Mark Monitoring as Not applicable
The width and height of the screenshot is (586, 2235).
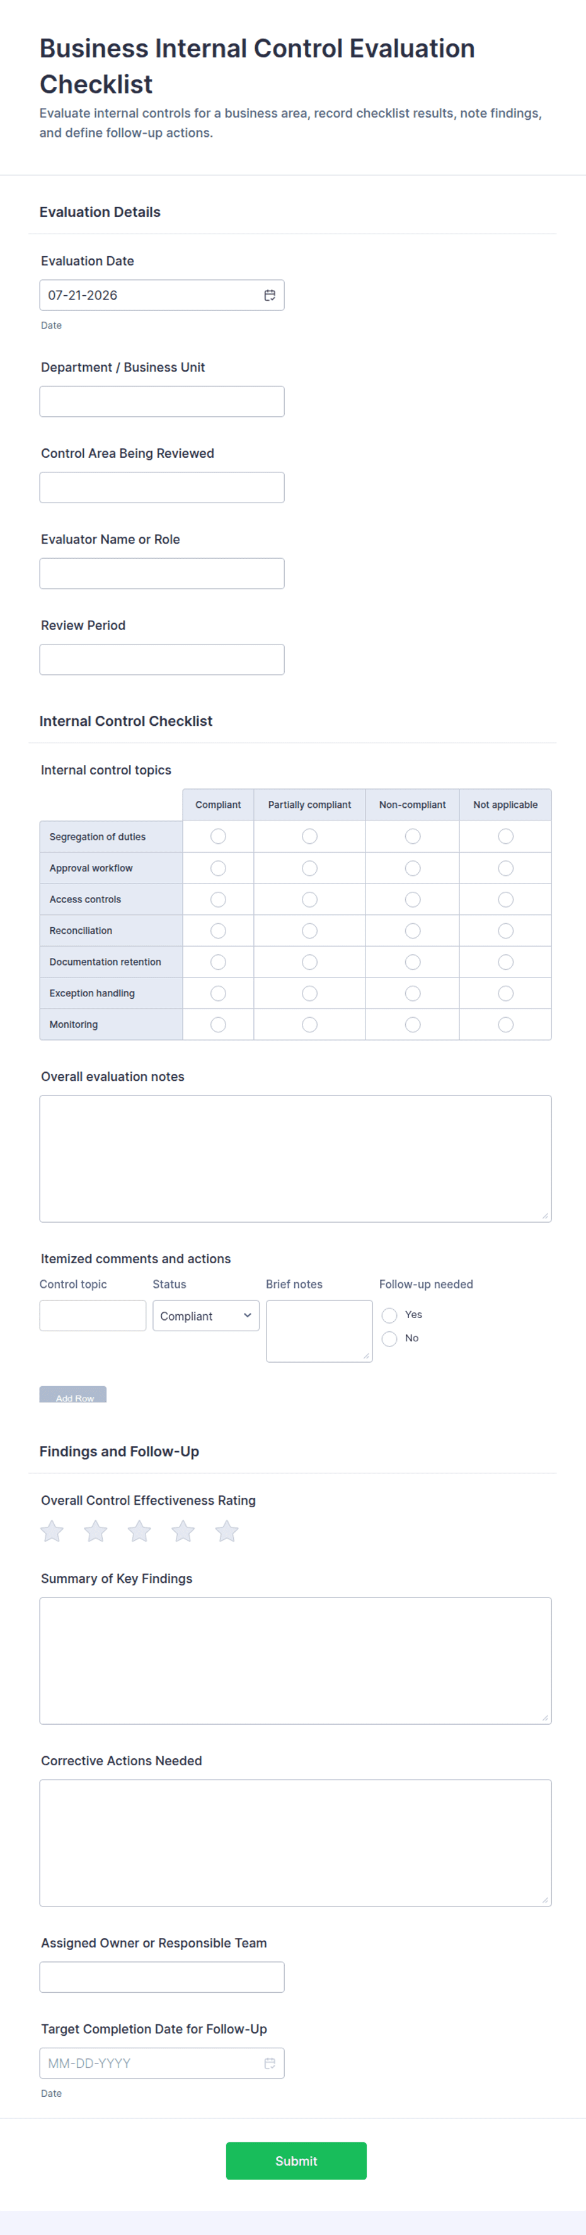(x=505, y=1025)
